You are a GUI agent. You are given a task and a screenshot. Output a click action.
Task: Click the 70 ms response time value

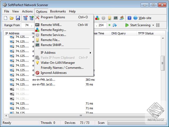coord(89,84)
